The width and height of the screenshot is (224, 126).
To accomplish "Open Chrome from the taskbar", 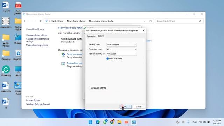I will (112, 122).
